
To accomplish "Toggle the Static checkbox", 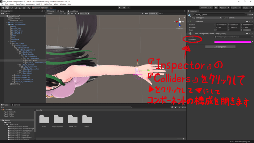I will 246,15.
